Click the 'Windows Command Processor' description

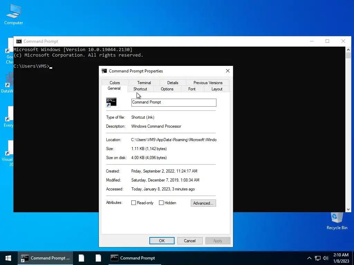pos(156,126)
